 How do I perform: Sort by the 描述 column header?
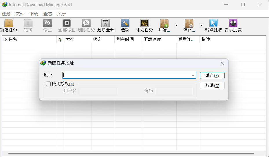point(233,39)
